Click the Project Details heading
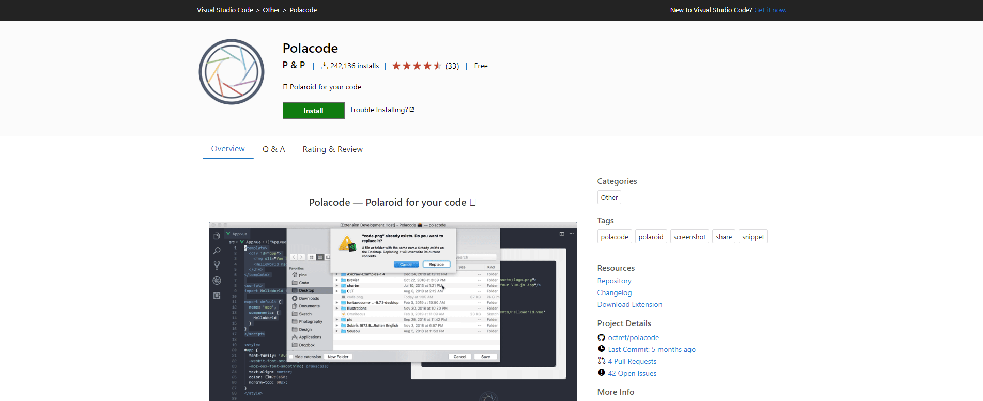 point(624,323)
